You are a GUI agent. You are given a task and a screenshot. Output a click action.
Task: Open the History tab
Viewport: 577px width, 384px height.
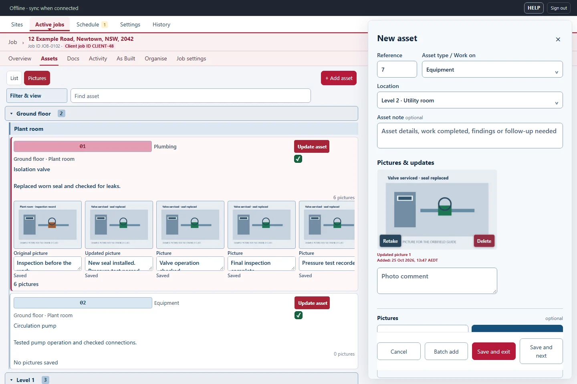click(x=161, y=24)
